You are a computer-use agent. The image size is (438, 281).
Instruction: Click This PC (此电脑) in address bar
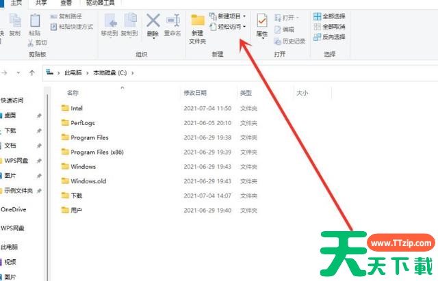click(73, 73)
